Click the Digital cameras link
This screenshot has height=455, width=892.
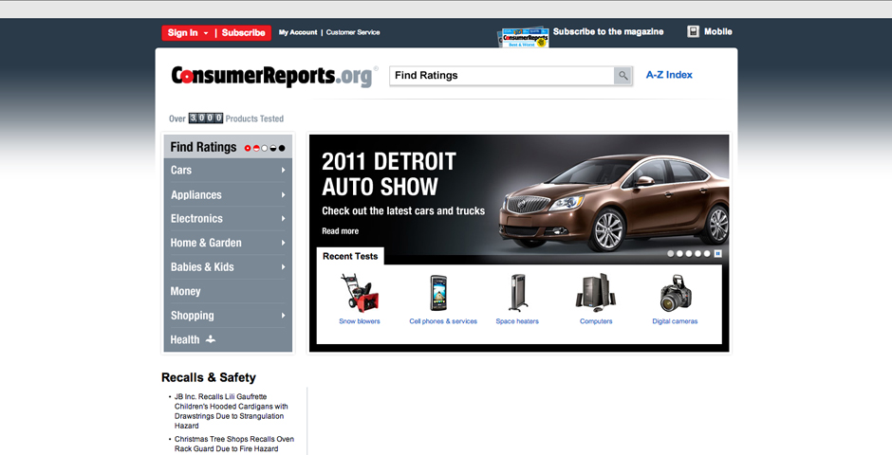675,321
